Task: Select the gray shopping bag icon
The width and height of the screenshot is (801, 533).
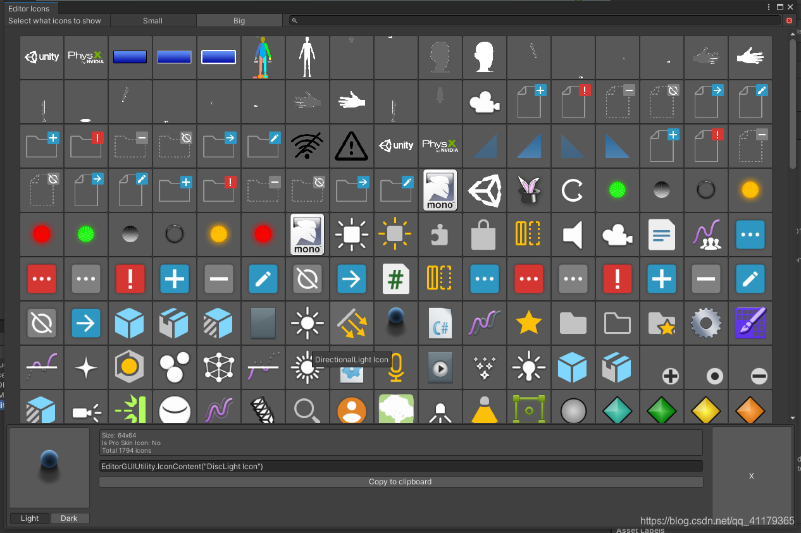Action: 484,235
